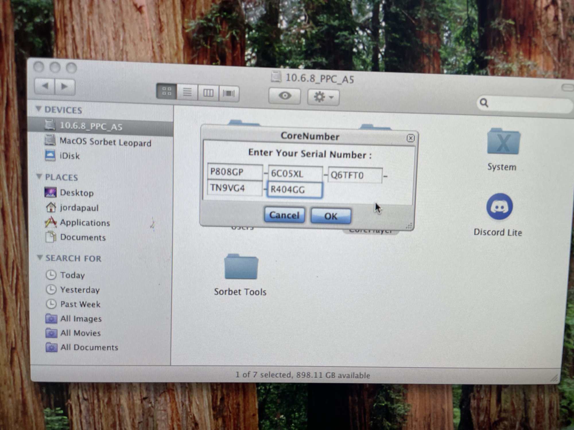Switch to icon view mode
Viewport: 574px width, 430px height.
point(166,91)
